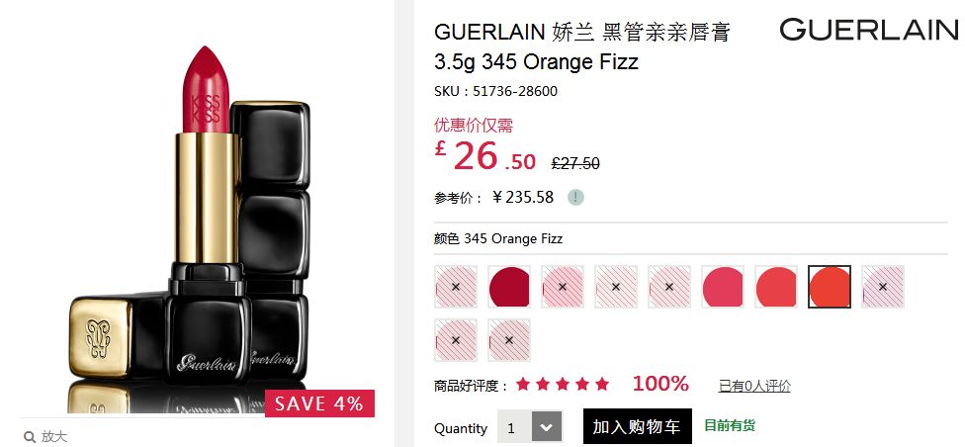This screenshot has height=447, width=965.
Task: Click the first unavailable crossed-out swatch
Action: tap(456, 287)
